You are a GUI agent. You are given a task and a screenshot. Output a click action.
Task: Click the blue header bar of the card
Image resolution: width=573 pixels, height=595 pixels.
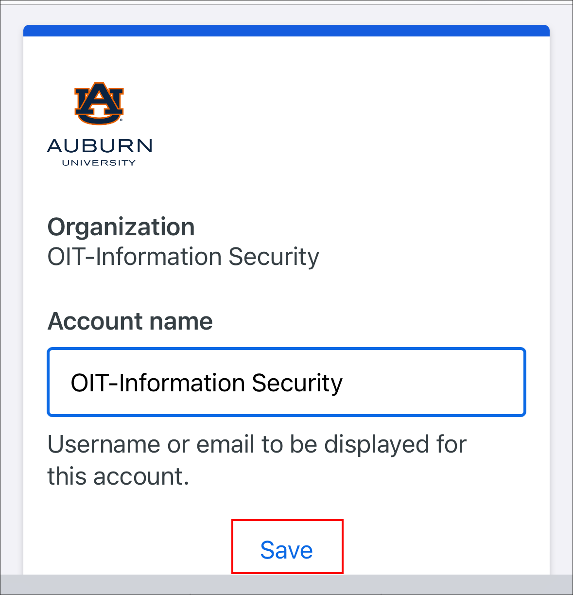click(286, 30)
